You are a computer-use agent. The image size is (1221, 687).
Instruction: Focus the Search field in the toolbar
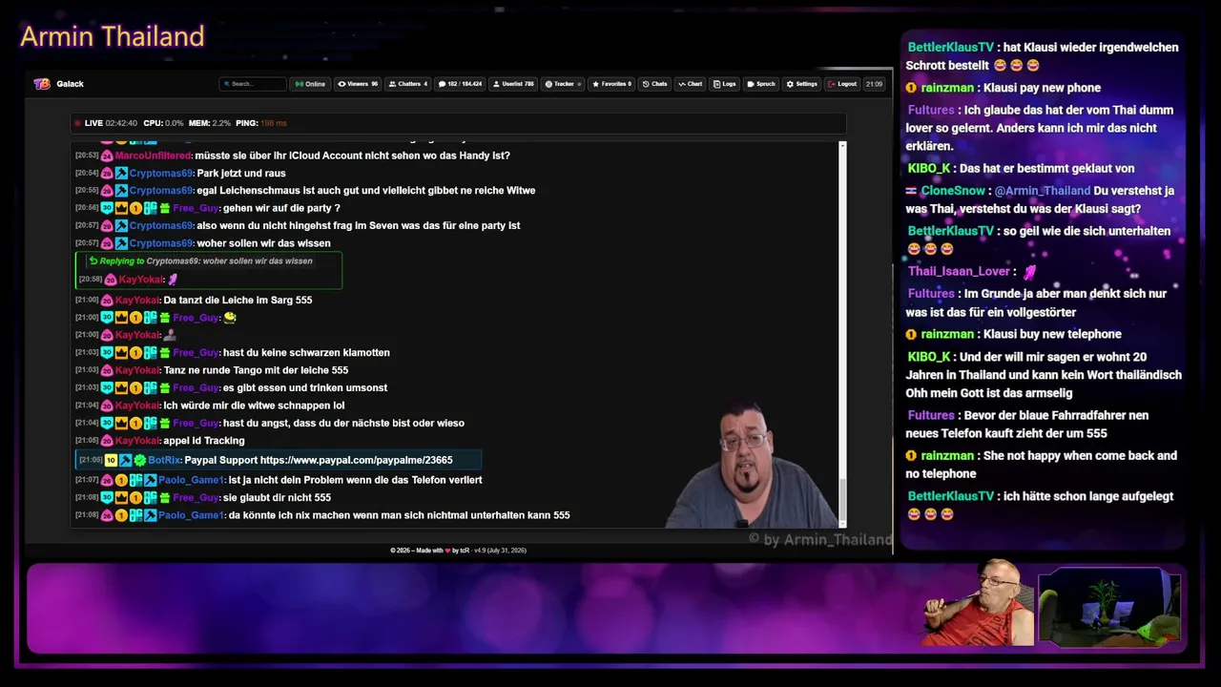click(x=253, y=84)
